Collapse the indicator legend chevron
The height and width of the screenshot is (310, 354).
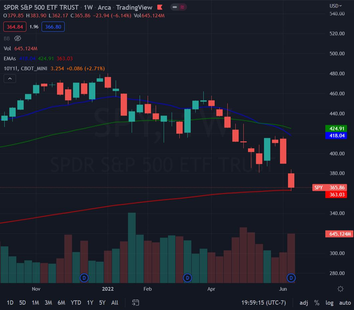tap(10, 79)
